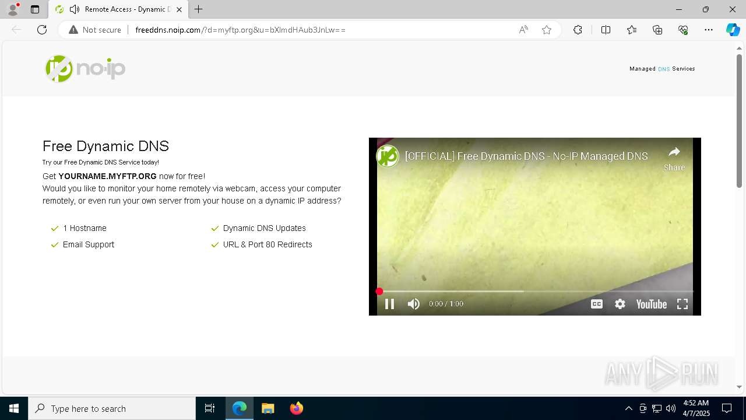Mute the video volume

pos(414,304)
